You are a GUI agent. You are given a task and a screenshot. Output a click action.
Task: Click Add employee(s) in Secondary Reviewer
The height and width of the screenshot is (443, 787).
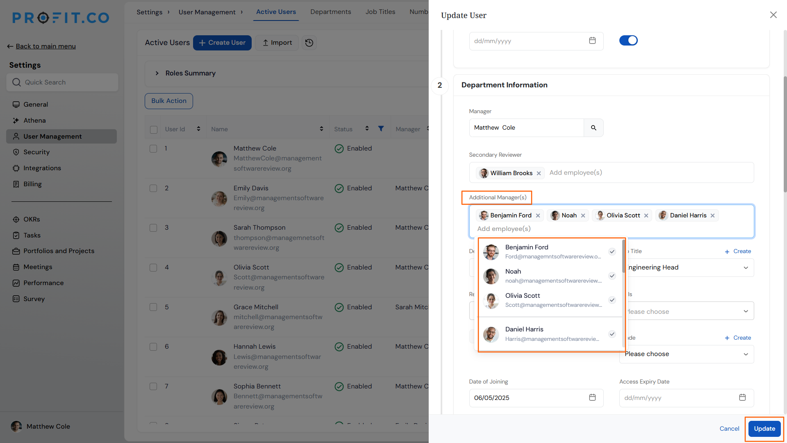[575, 173]
